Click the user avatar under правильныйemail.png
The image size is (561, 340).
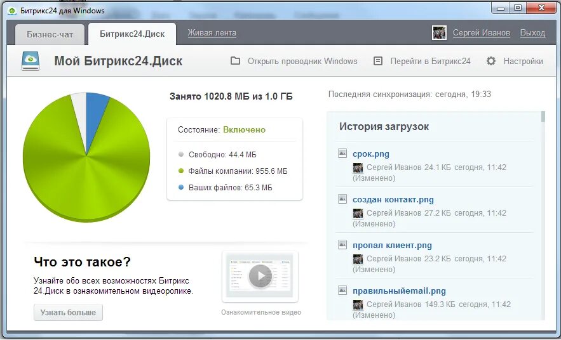pos(358,304)
